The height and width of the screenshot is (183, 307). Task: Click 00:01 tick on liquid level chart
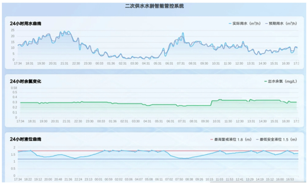[99, 179]
